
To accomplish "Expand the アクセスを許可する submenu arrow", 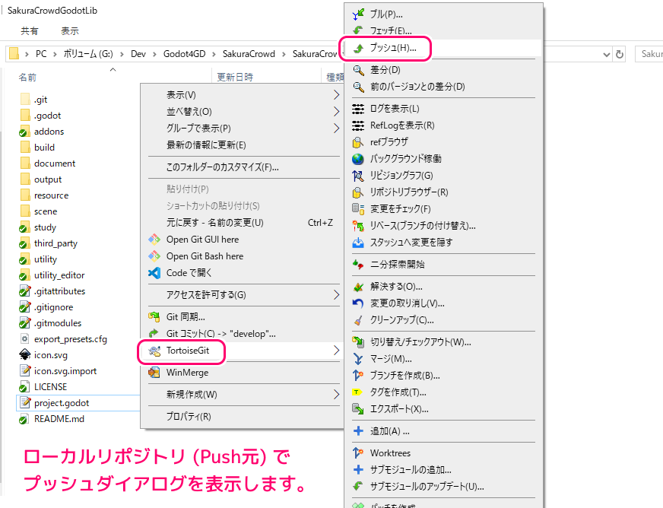I will (x=336, y=294).
